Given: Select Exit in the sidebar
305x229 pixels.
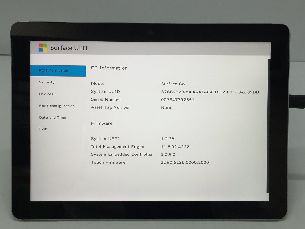Looking at the screenshot, I should pos(43,129).
